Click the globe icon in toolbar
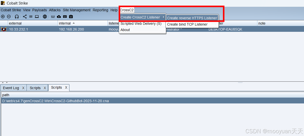The width and height of the screenshot is (304, 136). tap(45, 17)
